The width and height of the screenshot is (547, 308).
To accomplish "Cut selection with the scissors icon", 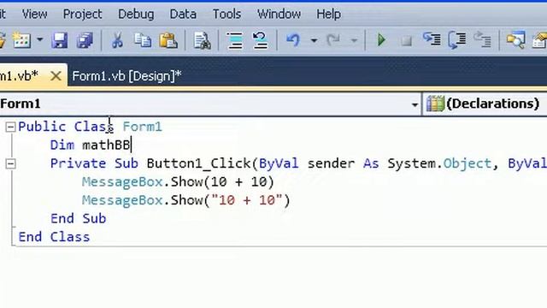I will (117, 40).
